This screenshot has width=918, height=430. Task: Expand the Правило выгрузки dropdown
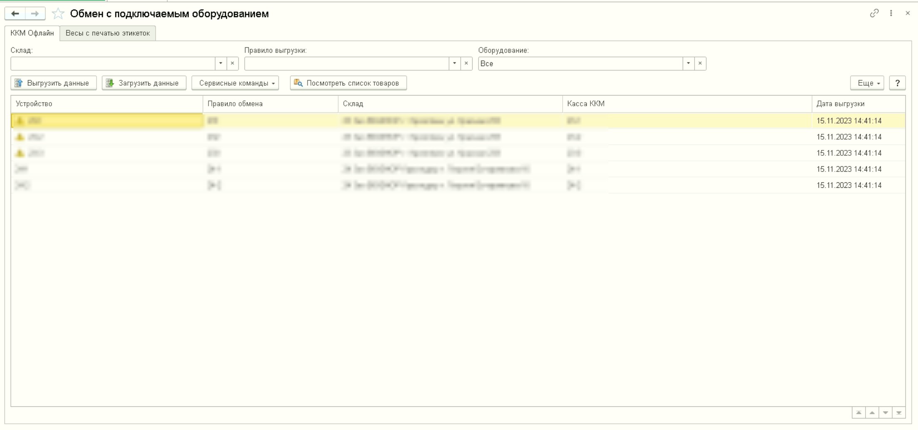(x=454, y=64)
